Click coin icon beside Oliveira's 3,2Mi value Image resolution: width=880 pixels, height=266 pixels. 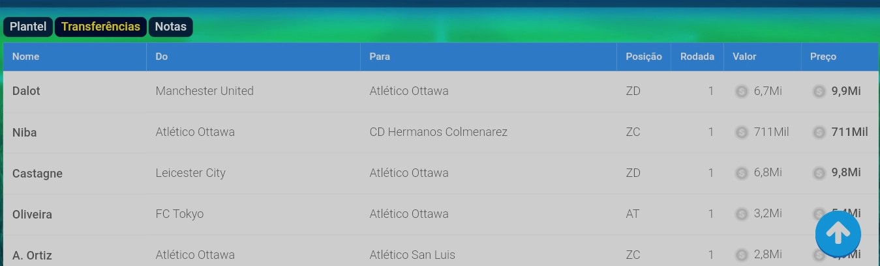coord(742,214)
